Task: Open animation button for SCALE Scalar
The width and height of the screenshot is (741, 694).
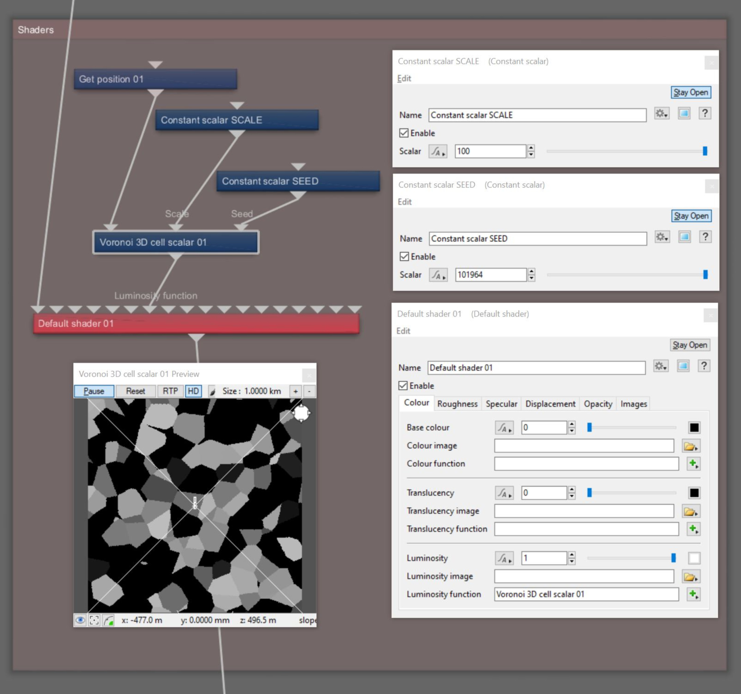Action: (438, 151)
